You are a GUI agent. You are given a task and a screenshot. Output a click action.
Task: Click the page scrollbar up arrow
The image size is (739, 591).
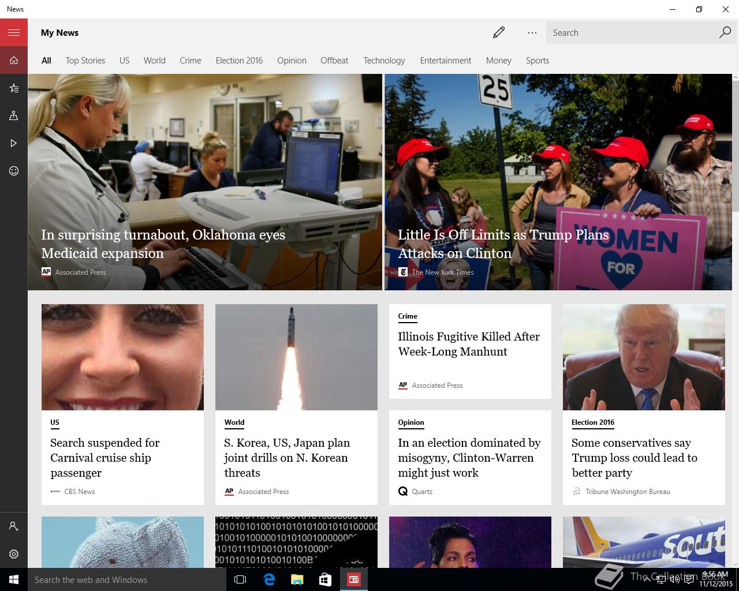pyautogui.click(x=736, y=77)
